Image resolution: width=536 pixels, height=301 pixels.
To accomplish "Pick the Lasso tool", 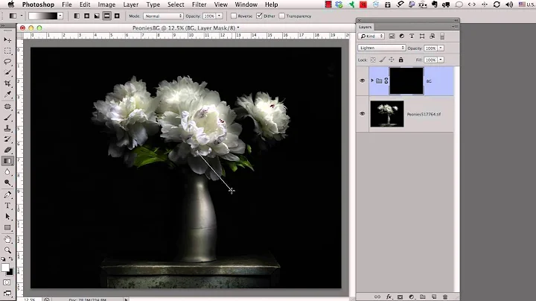I will [7, 62].
